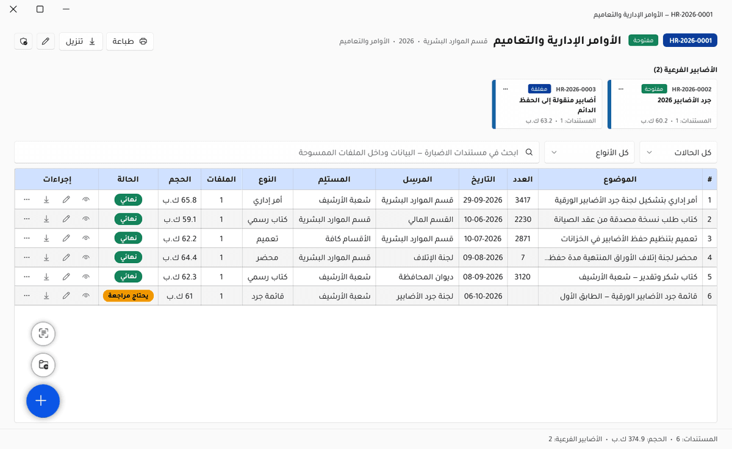Click the تنزيل download button

pyautogui.click(x=81, y=41)
